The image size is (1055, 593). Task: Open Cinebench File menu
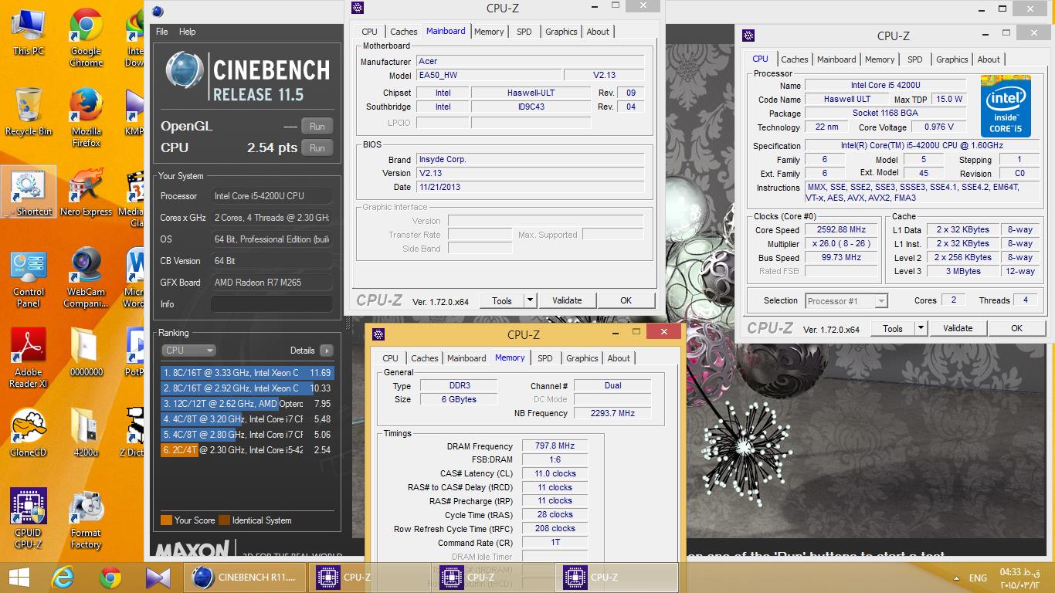point(162,32)
